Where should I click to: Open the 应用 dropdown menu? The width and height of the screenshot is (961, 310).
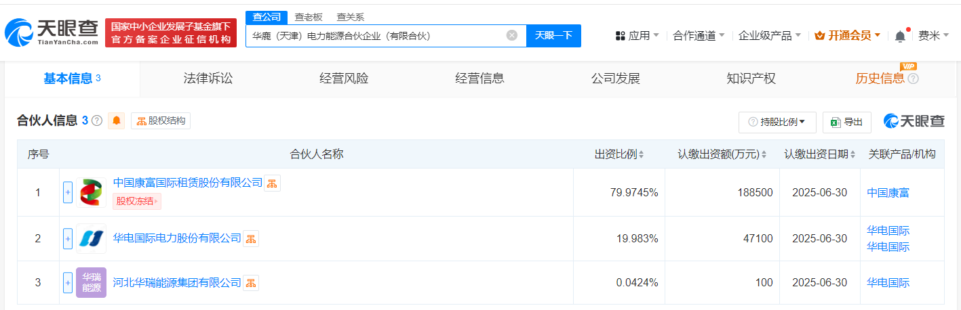(636, 35)
